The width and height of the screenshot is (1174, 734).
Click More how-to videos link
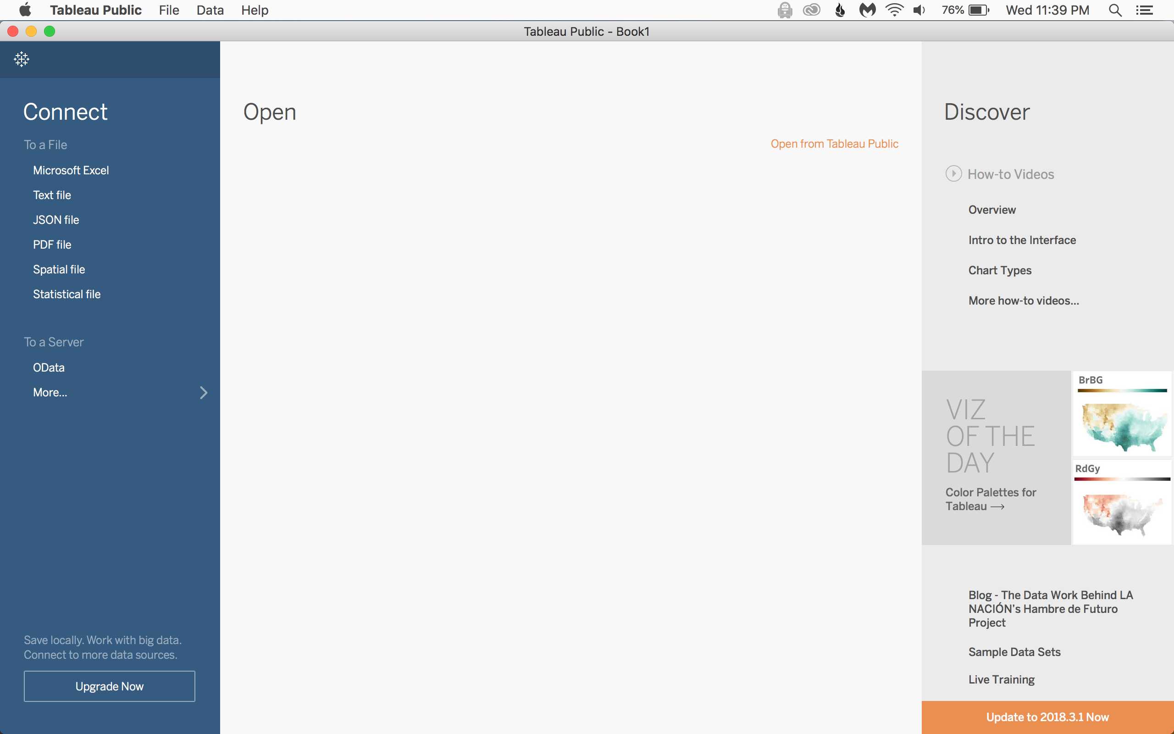coord(1024,300)
